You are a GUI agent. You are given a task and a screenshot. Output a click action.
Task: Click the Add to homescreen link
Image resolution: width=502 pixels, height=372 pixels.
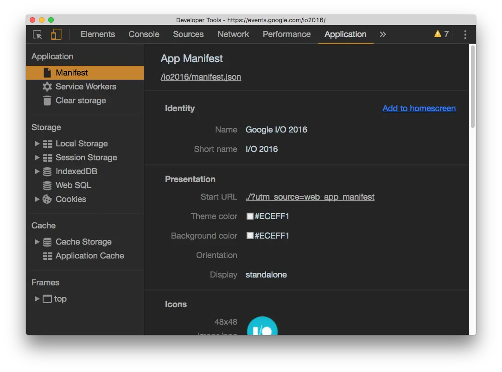(419, 108)
